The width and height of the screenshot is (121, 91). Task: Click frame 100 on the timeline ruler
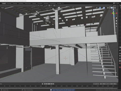[x=36, y=86]
